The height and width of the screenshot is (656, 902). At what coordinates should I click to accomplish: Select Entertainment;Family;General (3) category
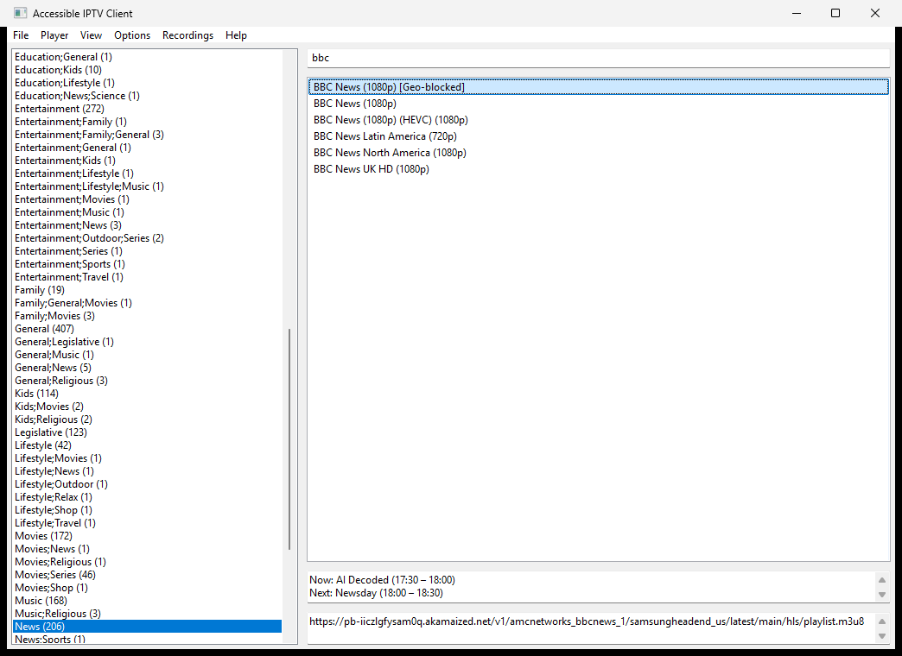(x=147, y=135)
